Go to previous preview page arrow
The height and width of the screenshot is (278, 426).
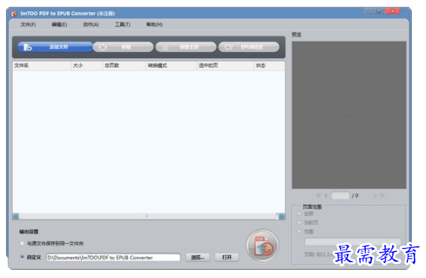coord(325,195)
